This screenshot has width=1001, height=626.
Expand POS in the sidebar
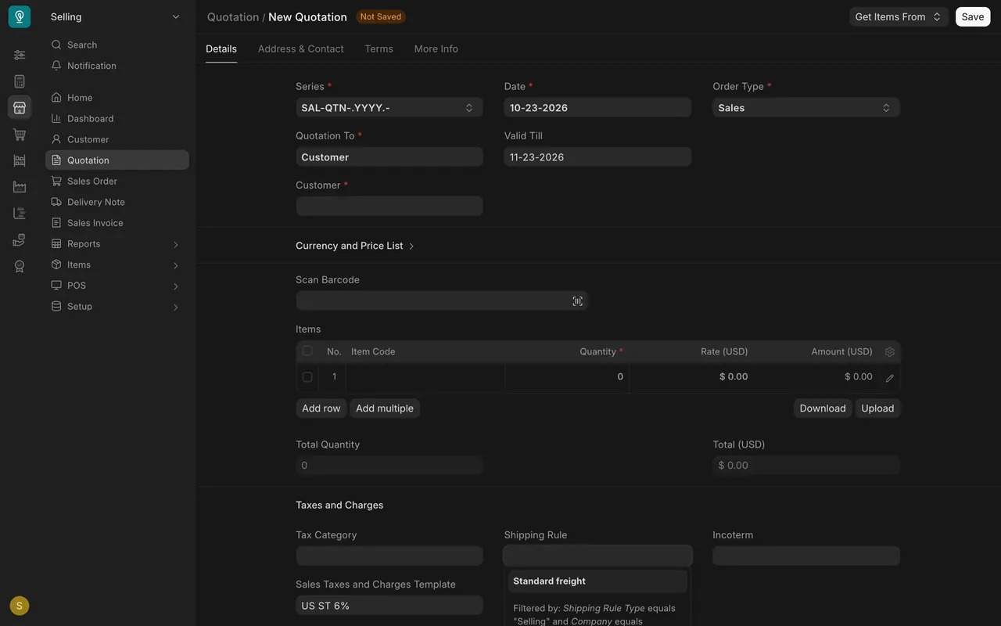(x=117, y=286)
